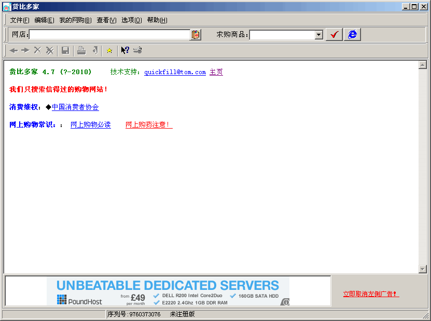Image resolution: width=431 pixels, height=321 pixels.
Task: Click the Exit door toolbar icon
Action: tap(94, 50)
